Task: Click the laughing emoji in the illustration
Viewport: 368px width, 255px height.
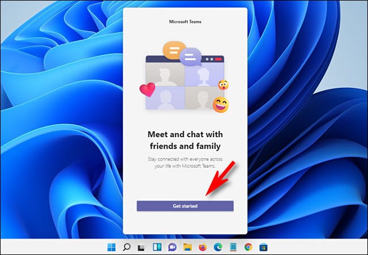Action: (220, 104)
